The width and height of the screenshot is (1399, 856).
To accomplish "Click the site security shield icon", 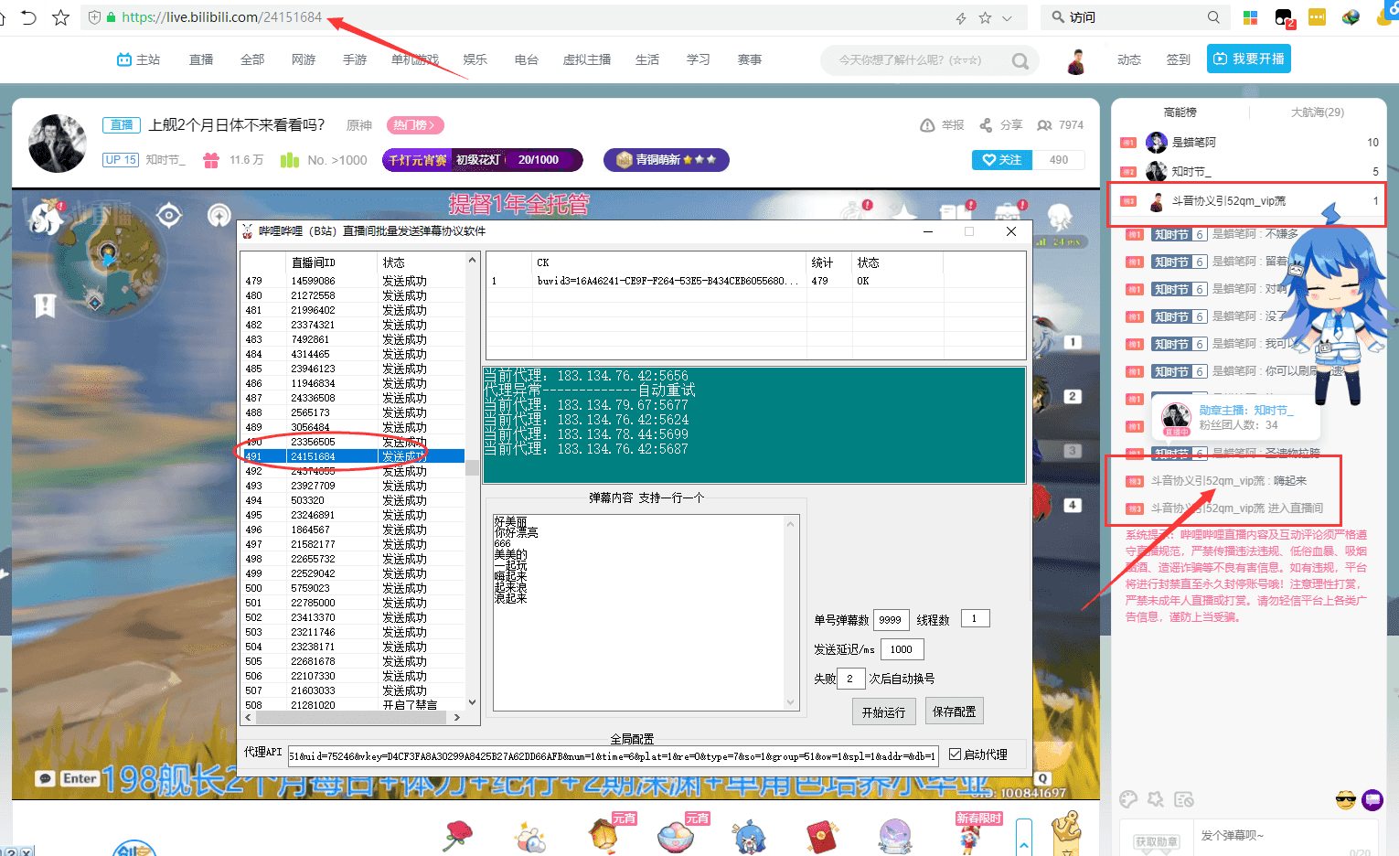I will 94,17.
